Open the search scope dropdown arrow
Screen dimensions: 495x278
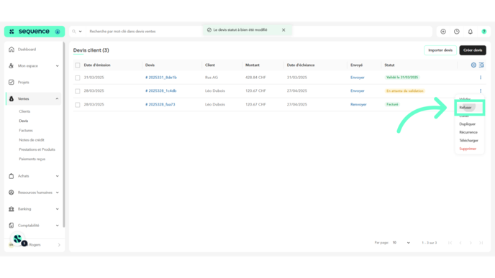[80, 32]
